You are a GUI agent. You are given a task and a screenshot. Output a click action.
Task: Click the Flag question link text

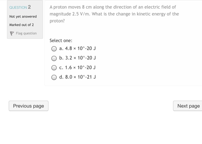point(26,33)
